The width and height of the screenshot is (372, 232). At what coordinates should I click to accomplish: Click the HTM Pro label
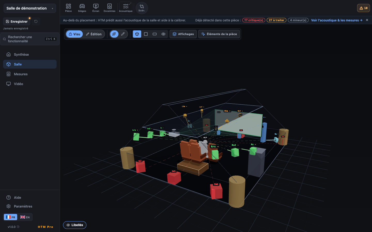pyautogui.click(x=45, y=227)
